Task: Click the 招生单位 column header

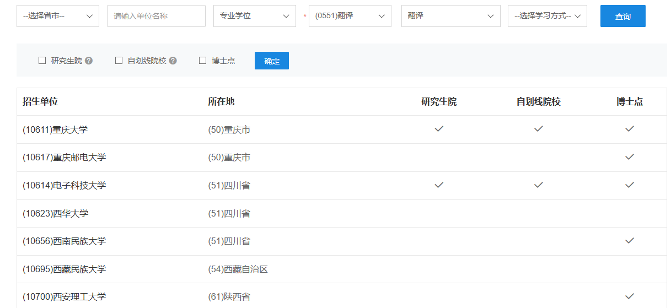Action: point(40,101)
